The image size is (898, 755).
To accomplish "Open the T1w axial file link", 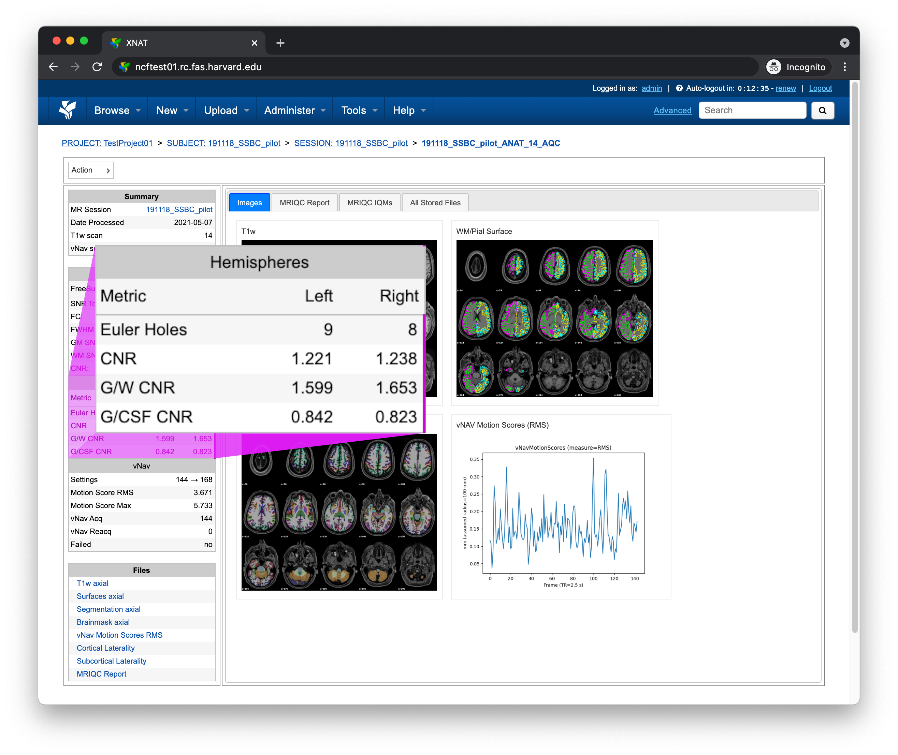I will coord(92,583).
